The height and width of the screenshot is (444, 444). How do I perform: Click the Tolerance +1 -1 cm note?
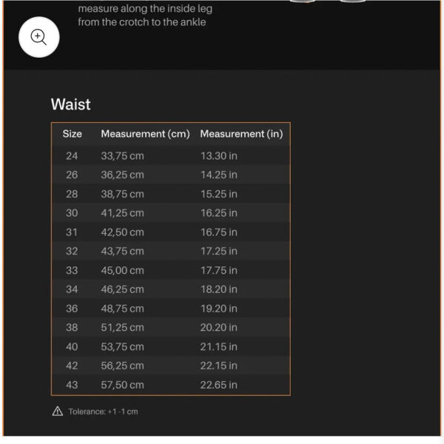(x=103, y=411)
